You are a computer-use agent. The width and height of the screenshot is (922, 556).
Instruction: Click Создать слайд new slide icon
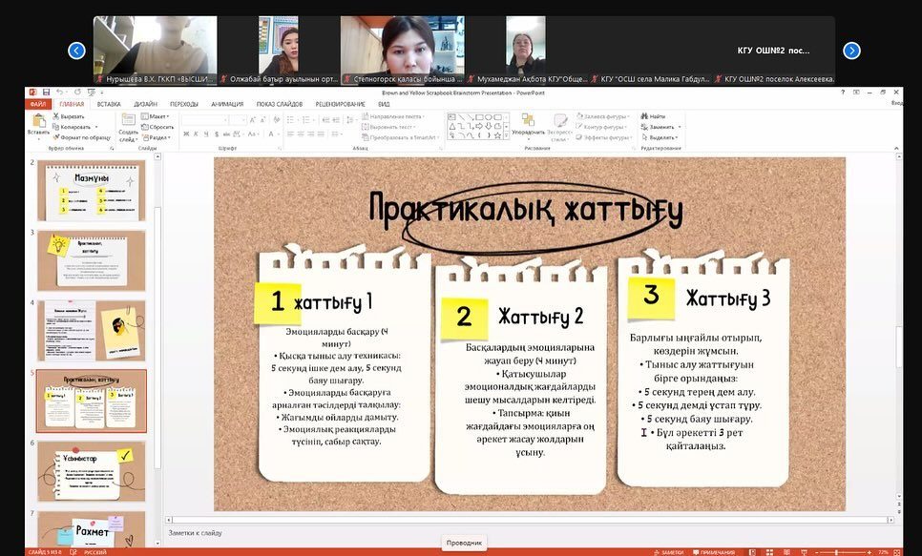click(128, 122)
